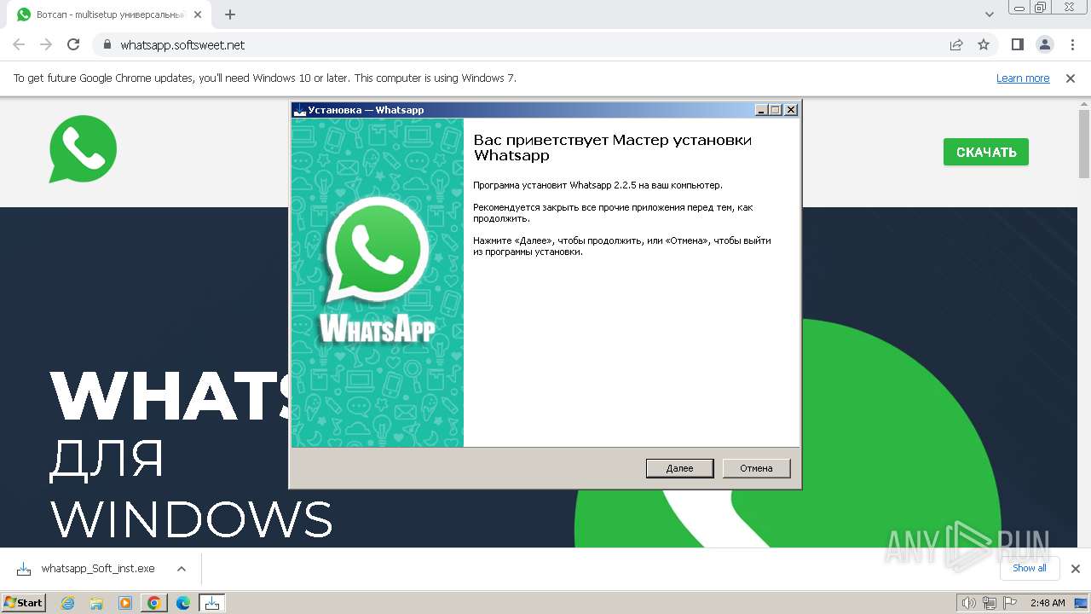Switch to Google Chrome taskbar icon
1091x614 pixels.
154,603
